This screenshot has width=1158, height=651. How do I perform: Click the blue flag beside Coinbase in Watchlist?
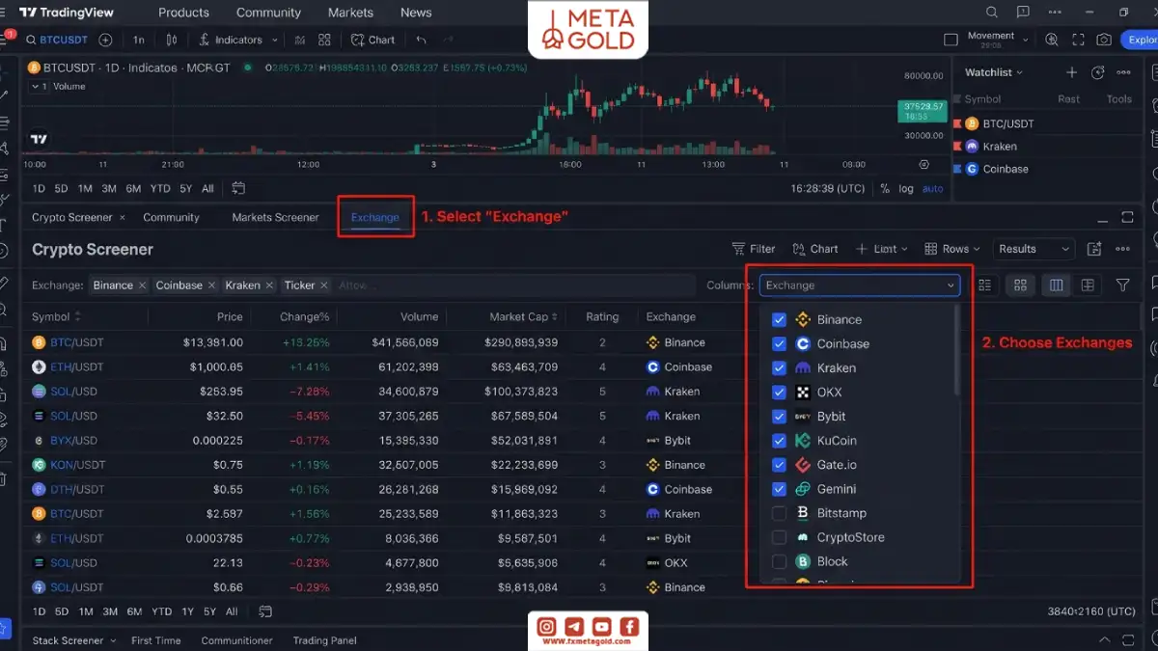click(957, 169)
